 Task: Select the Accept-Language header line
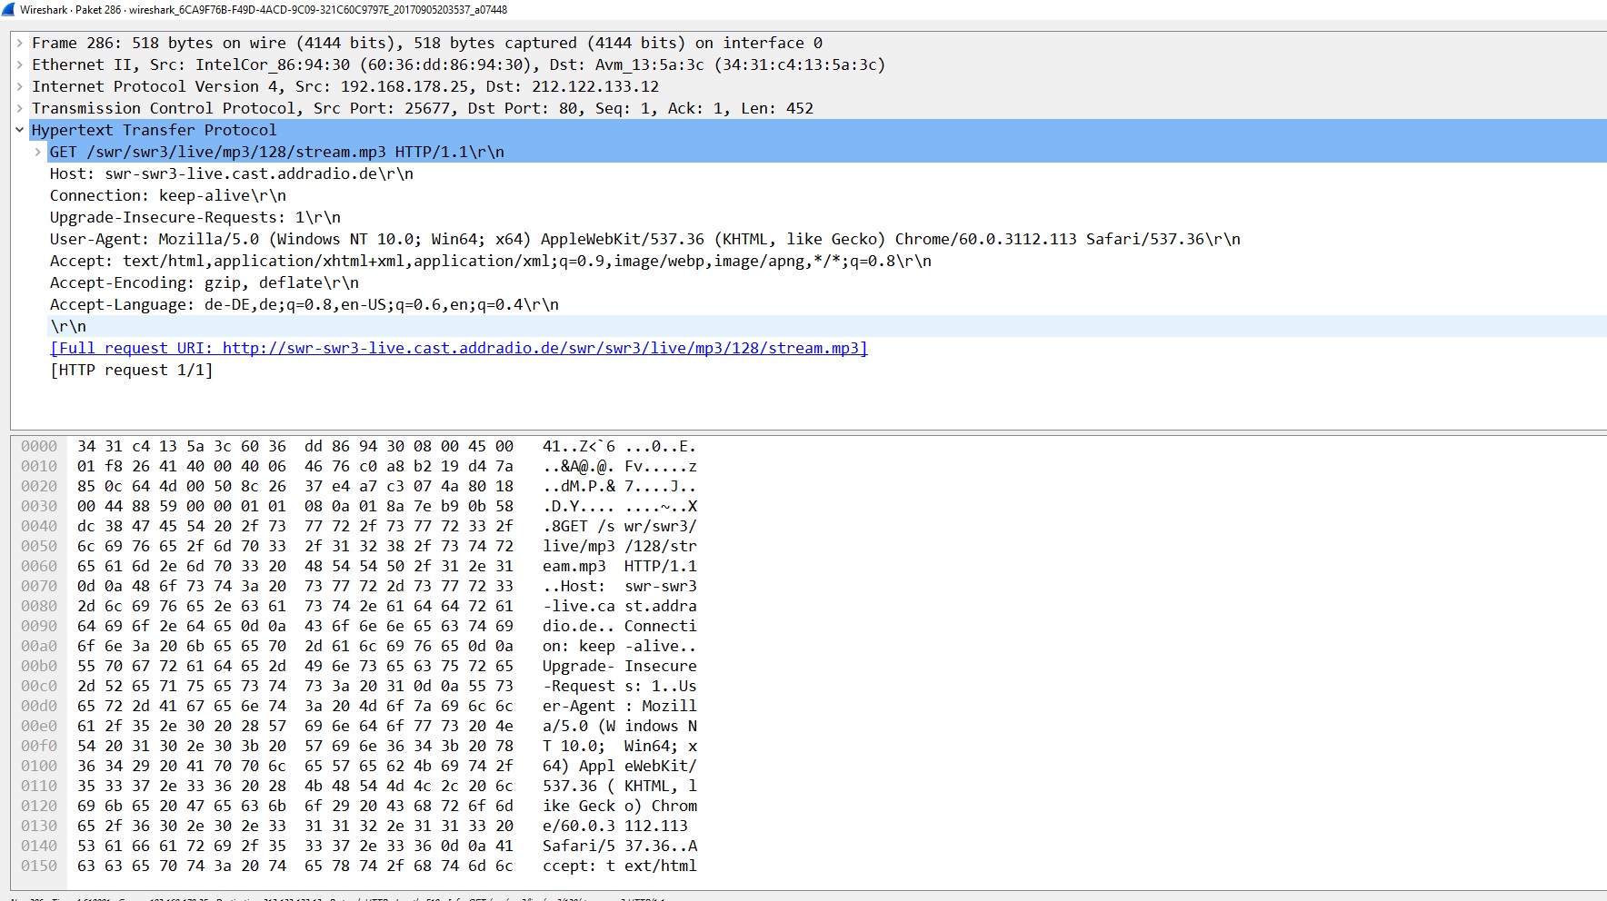click(304, 304)
